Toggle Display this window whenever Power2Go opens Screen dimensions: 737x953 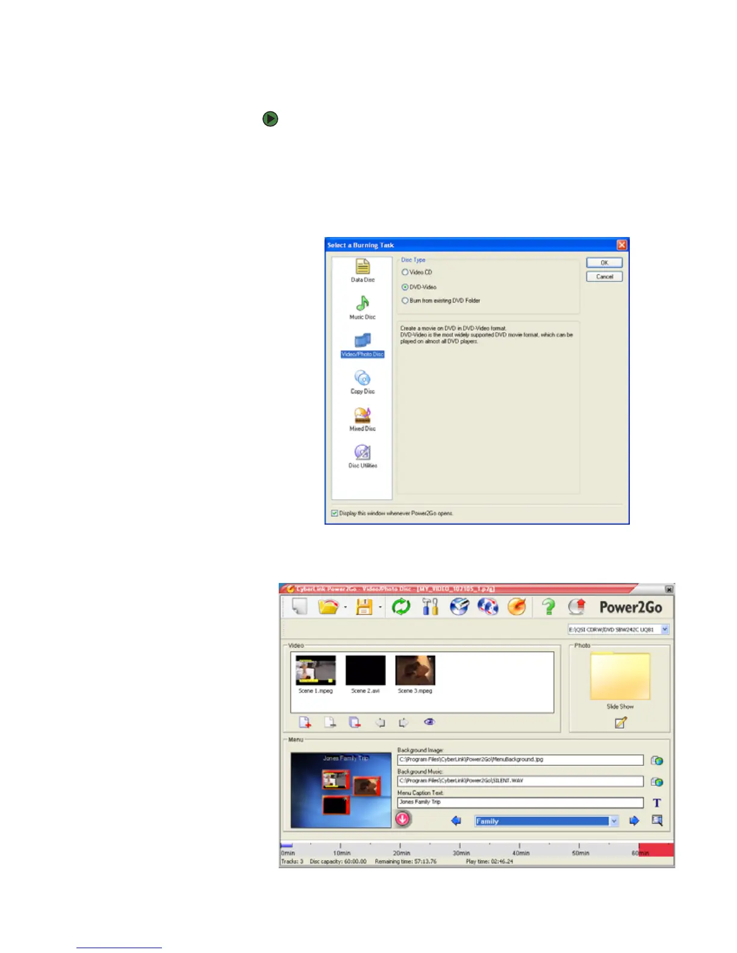click(x=335, y=513)
